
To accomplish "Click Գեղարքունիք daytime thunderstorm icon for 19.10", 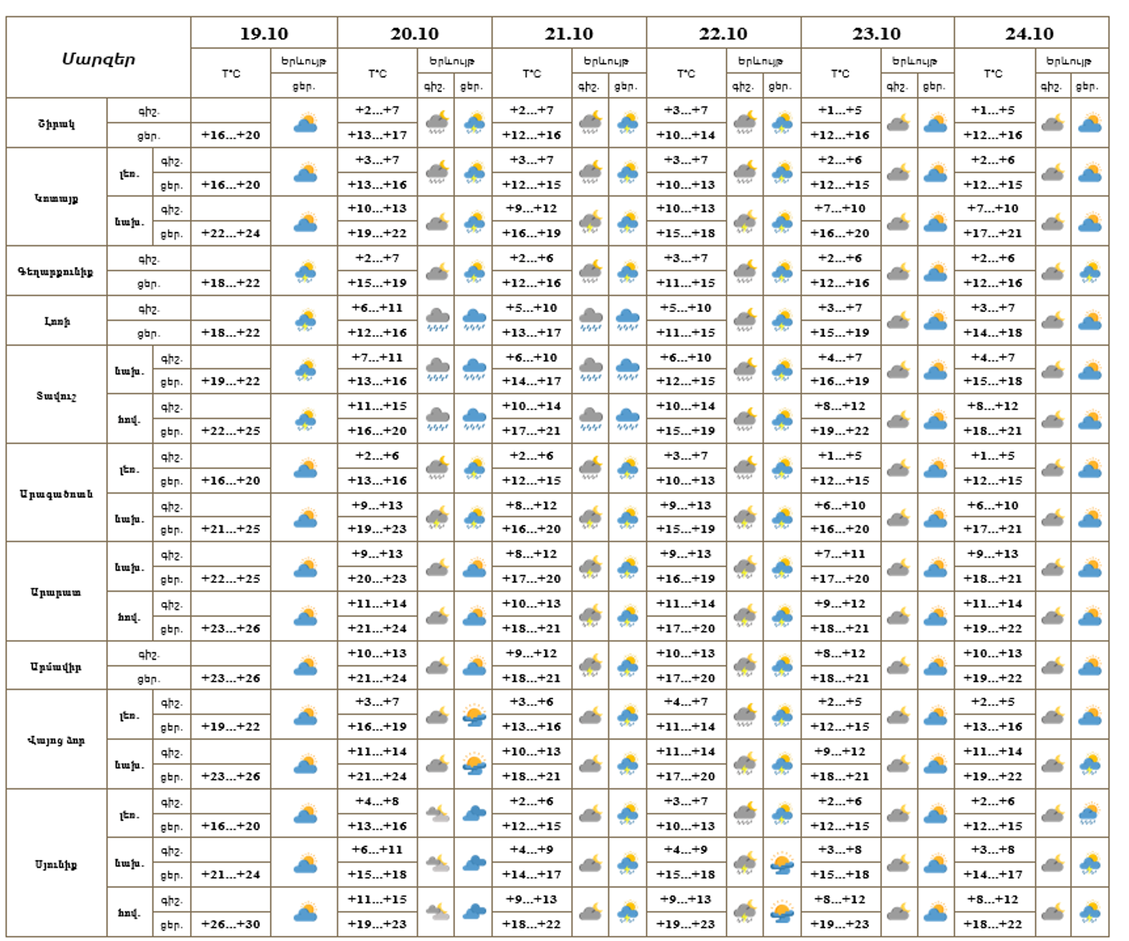I will 305,272.
